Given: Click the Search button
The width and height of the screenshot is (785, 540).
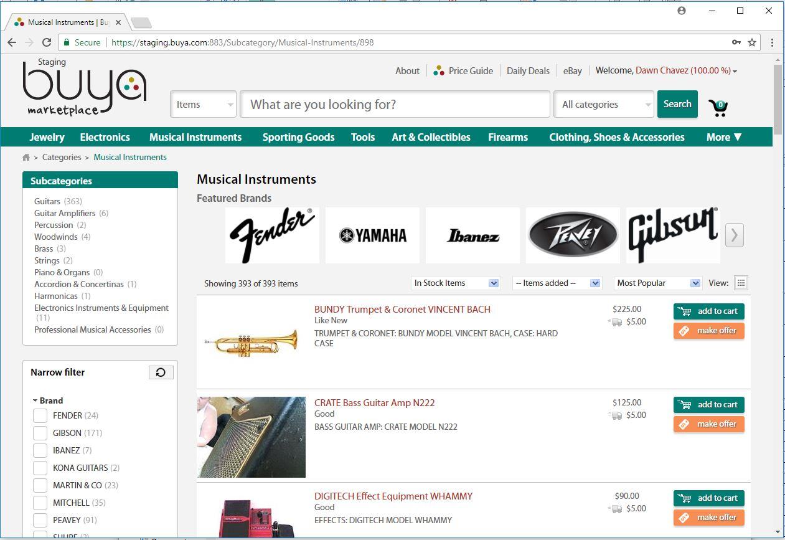Looking at the screenshot, I should [x=677, y=104].
